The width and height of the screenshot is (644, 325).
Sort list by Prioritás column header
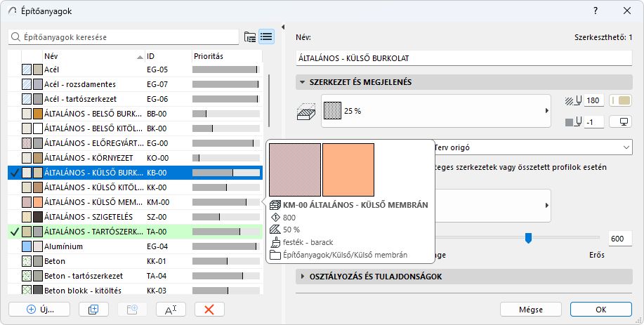[227, 56]
